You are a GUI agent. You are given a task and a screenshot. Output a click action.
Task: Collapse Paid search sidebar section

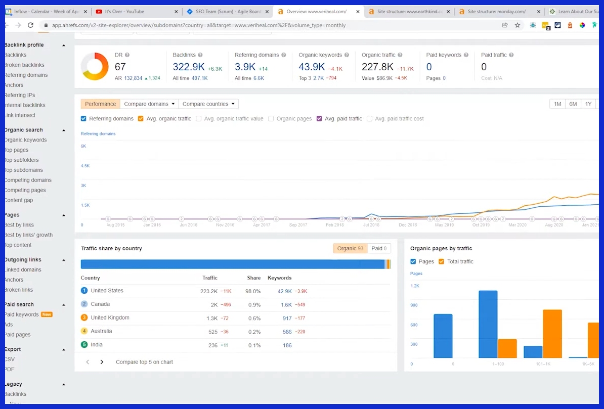click(x=64, y=305)
